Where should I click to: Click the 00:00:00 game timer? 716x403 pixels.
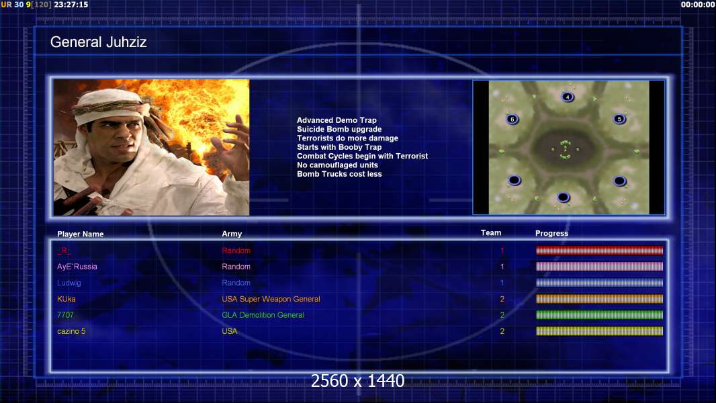[698, 5]
